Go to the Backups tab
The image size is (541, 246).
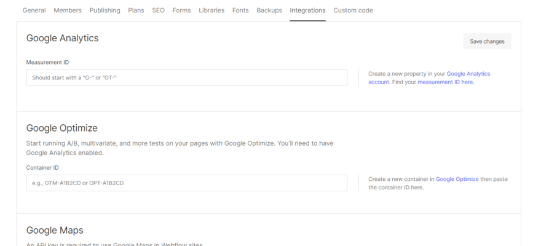[269, 10]
